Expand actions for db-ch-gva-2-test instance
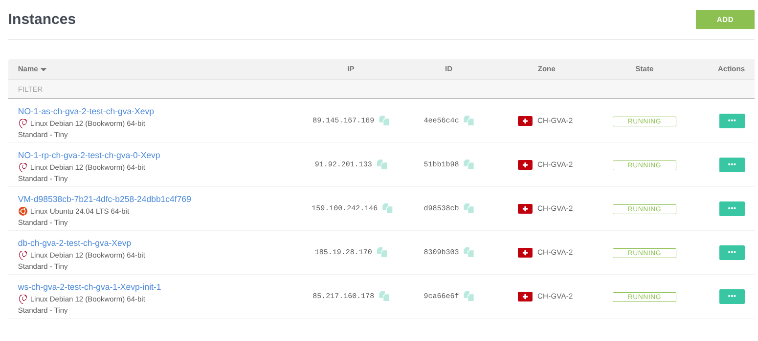This screenshot has height=341, width=758. tap(732, 253)
